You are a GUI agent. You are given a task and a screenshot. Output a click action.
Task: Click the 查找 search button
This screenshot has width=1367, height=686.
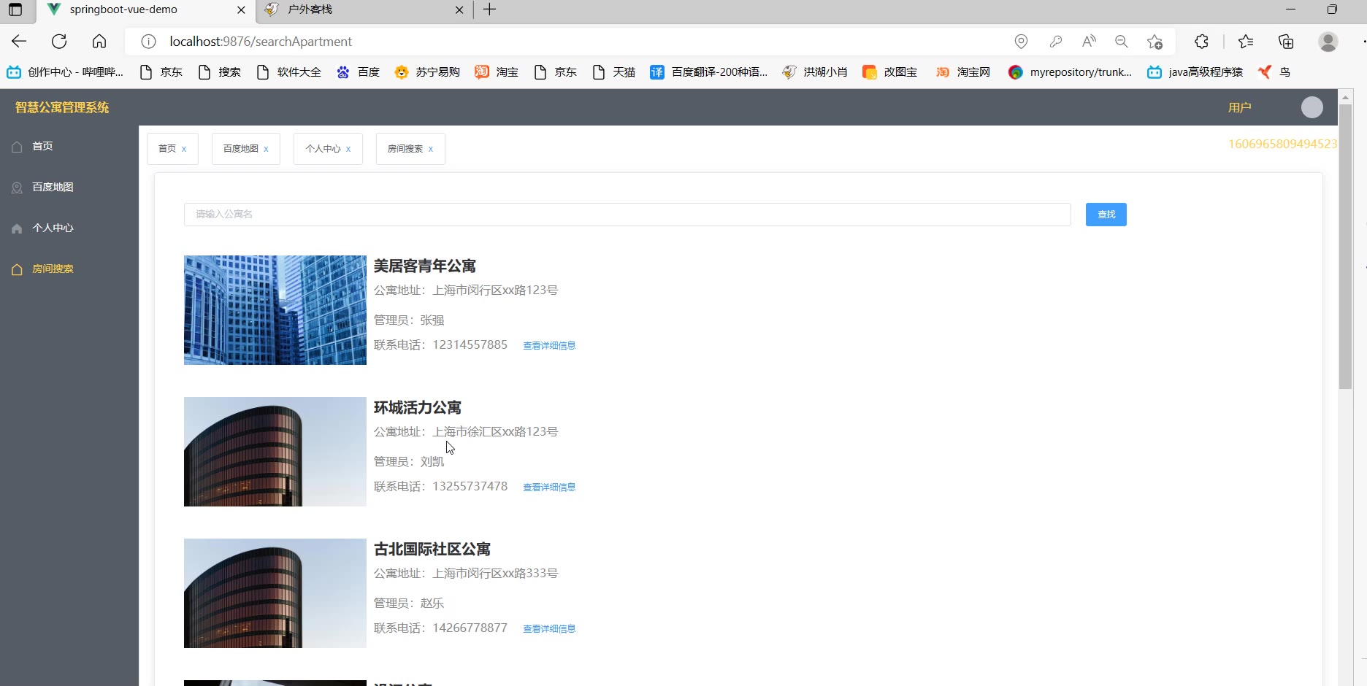pyautogui.click(x=1106, y=215)
